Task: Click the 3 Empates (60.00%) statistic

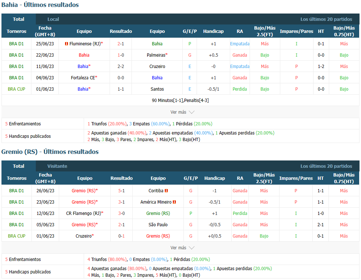Action: coord(150,124)
